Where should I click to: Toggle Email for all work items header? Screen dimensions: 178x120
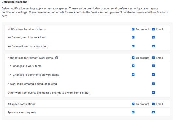pyautogui.click(x=153, y=29)
